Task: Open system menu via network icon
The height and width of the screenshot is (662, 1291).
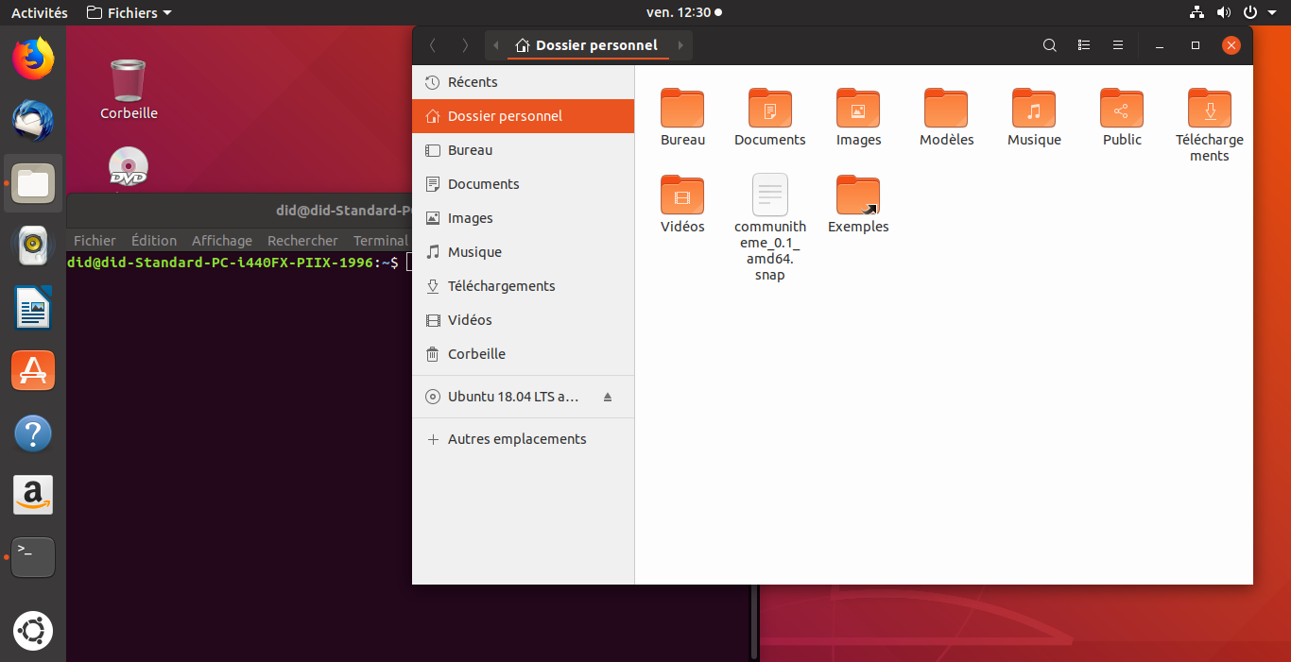Action: pos(1197,12)
